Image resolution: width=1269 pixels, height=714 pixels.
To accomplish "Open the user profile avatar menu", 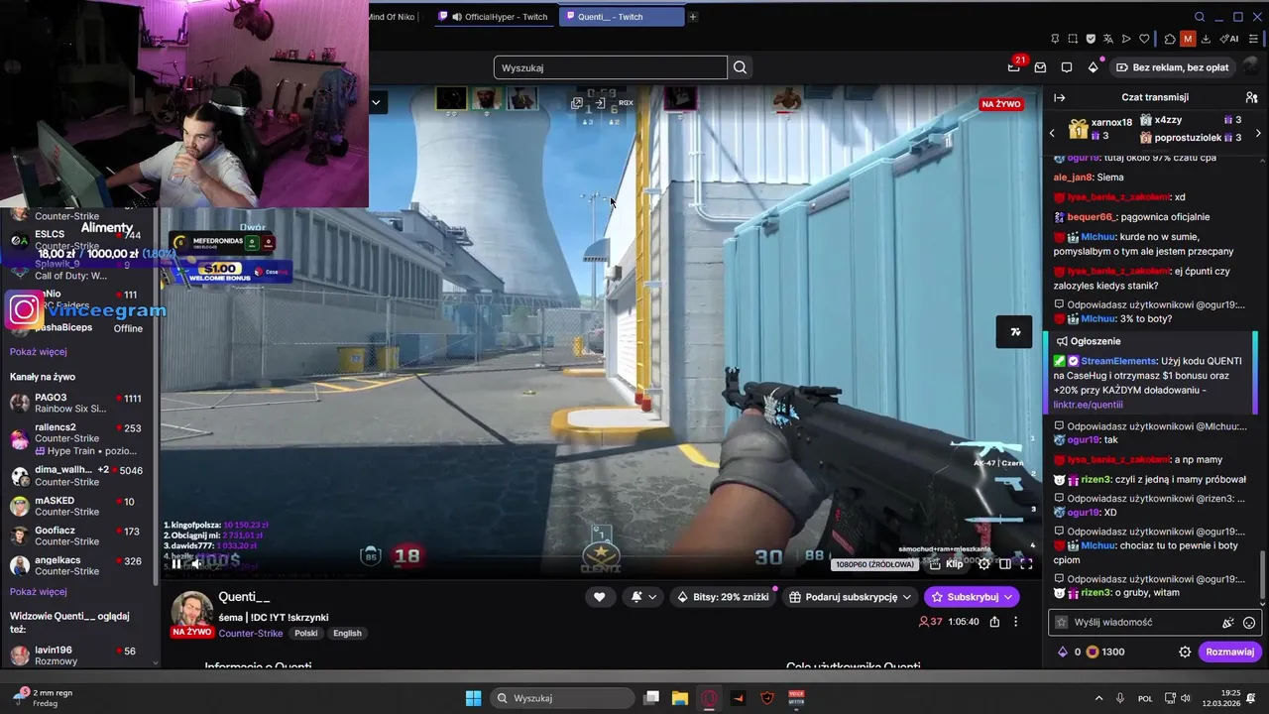I will [1251, 67].
